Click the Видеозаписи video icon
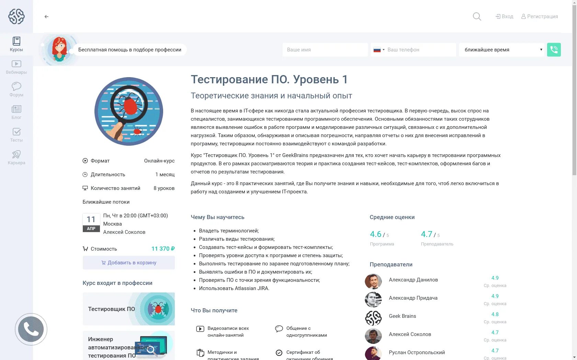 tap(200, 329)
